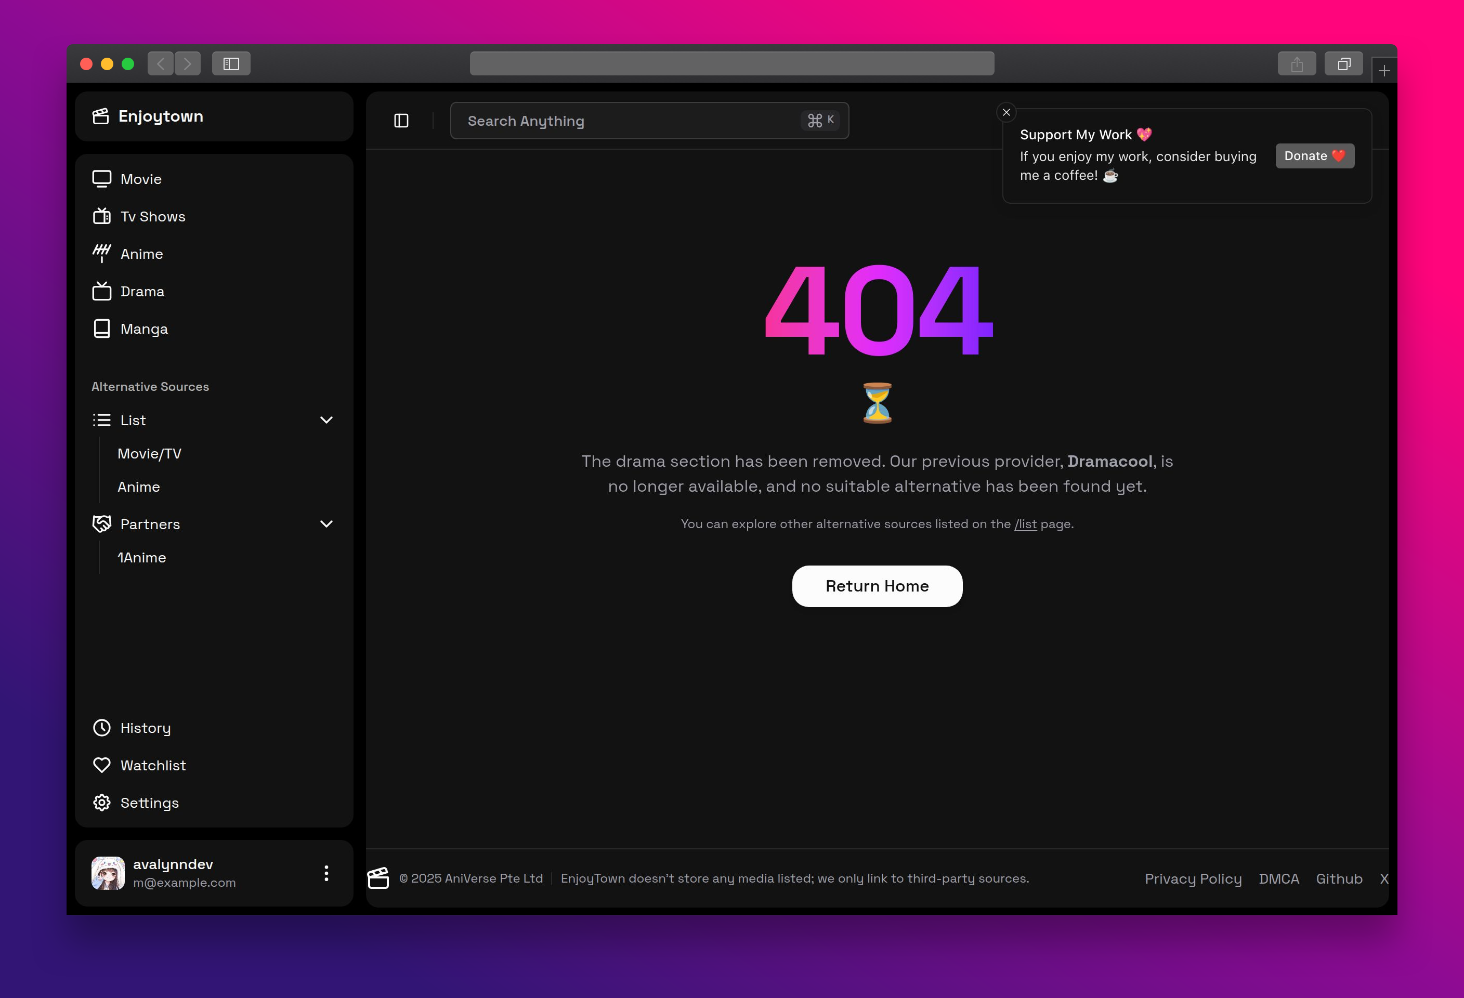Toggle the browser sidebar button
The image size is (1464, 998).
(231, 63)
